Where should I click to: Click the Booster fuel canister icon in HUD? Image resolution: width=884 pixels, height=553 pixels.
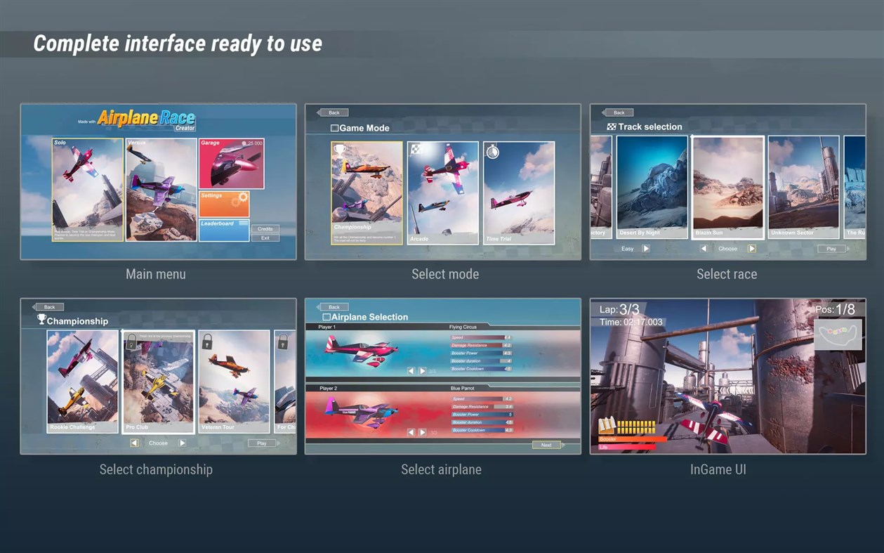(607, 424)
